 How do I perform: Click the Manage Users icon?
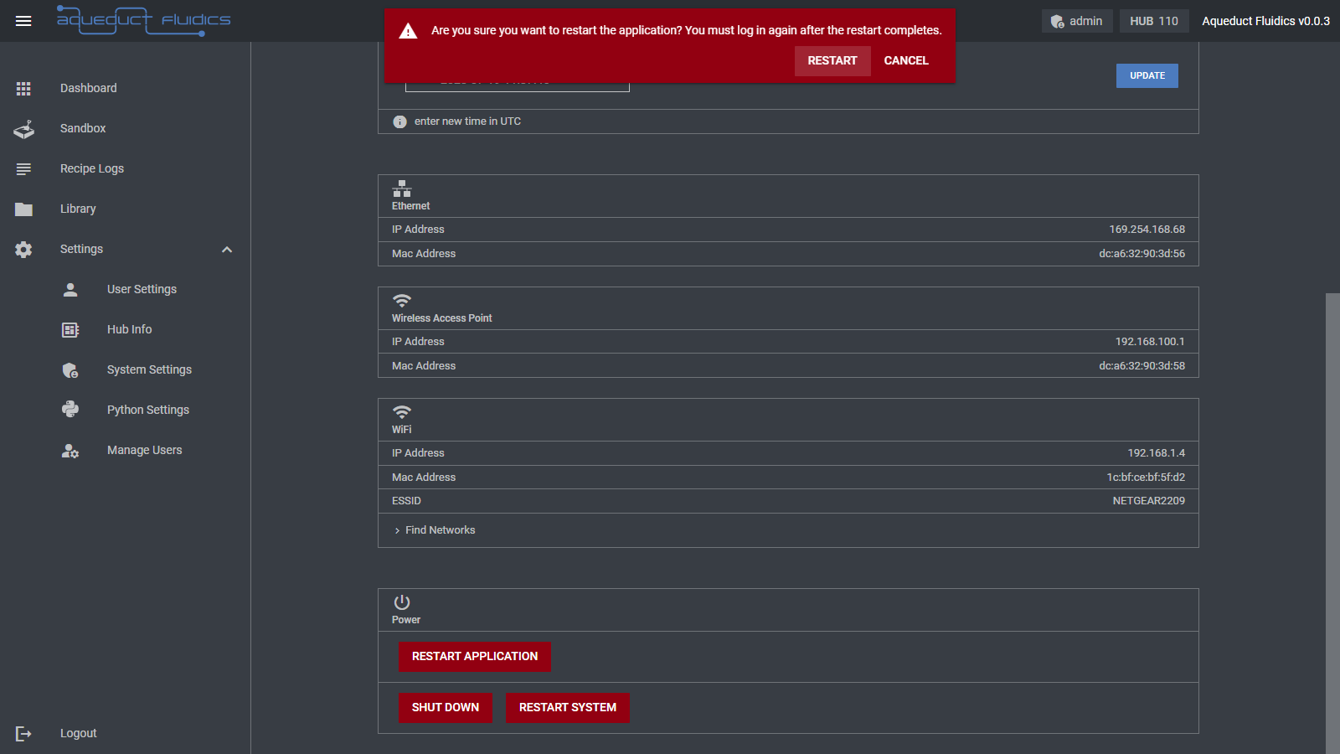(70, 450)
